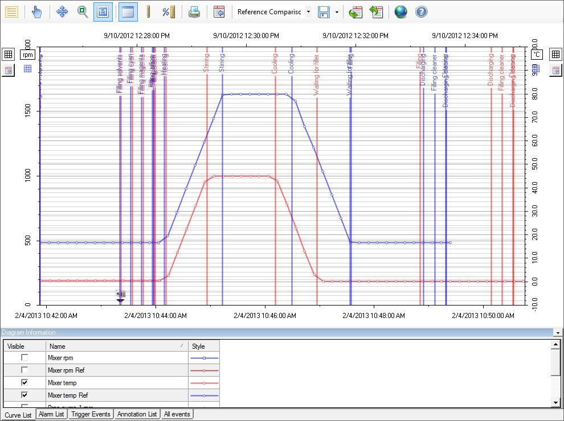This screenshot has width=564, height=421.
Task: Click the calendar with left arrow icon
Action: click(x=219, y=12)
